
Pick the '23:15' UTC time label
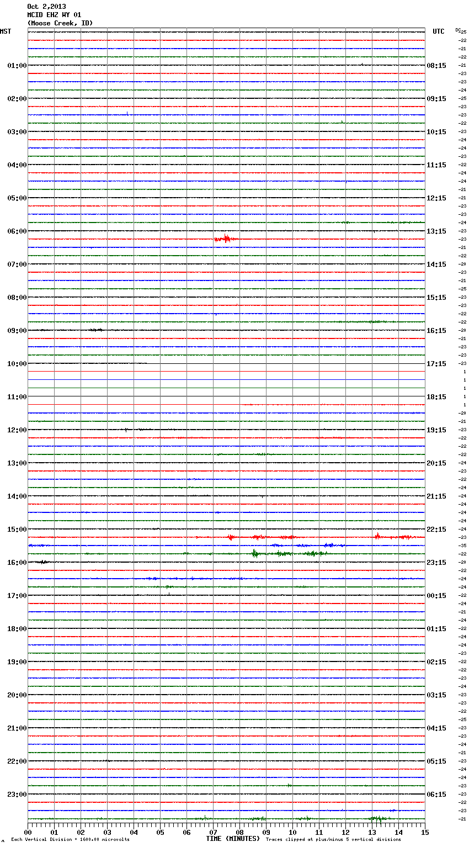pos(436,563)
